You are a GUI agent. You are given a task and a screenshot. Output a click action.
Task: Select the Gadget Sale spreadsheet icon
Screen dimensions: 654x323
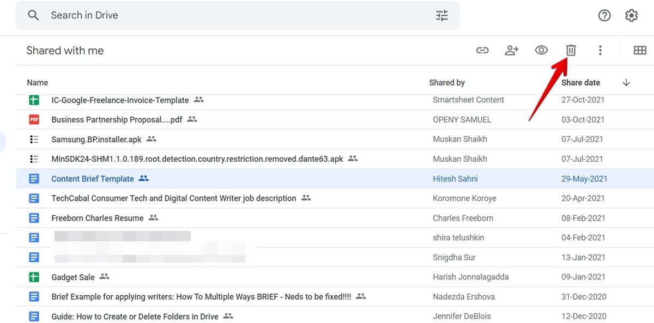pos(34,277)
